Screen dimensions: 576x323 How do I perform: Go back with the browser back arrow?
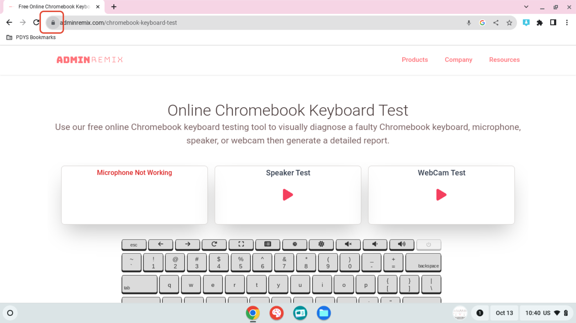click(9, 22)
